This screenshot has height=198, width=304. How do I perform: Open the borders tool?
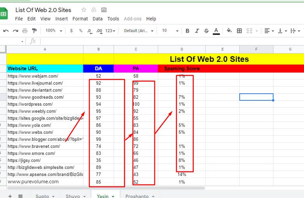[x=239, y=31]
